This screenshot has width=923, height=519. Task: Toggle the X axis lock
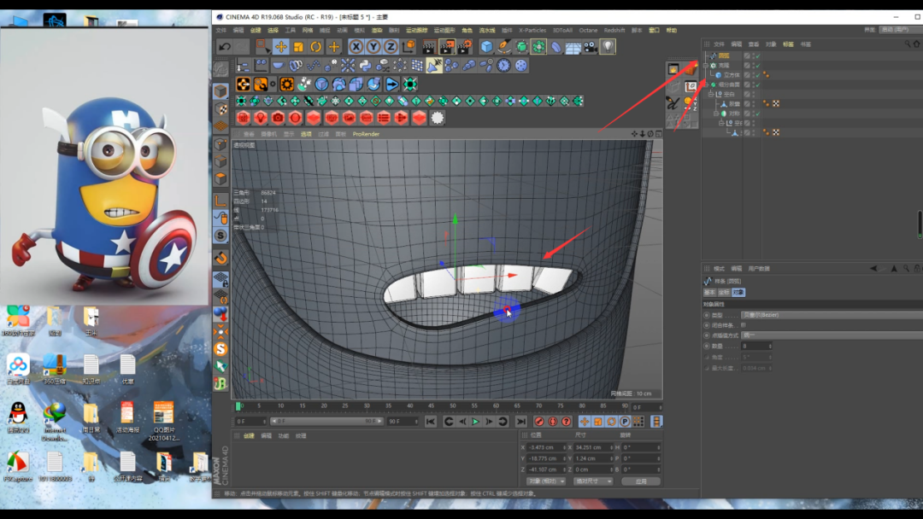(x=356, y=46)
